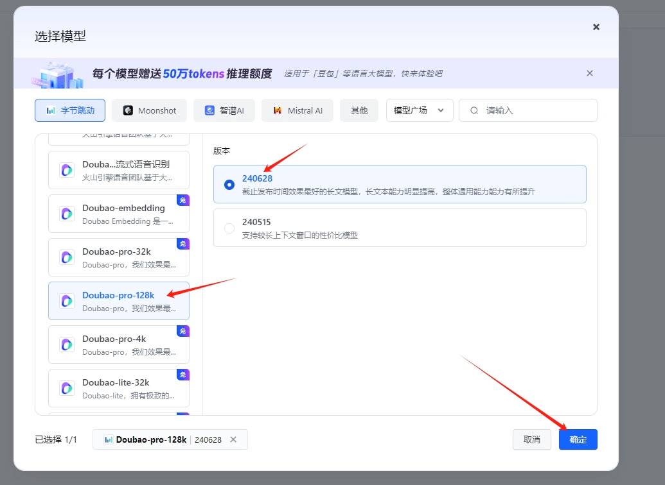665x485 pixels.
Task: Click the selected Doubao-pro-128k tag label
Action: click(152, 439)
